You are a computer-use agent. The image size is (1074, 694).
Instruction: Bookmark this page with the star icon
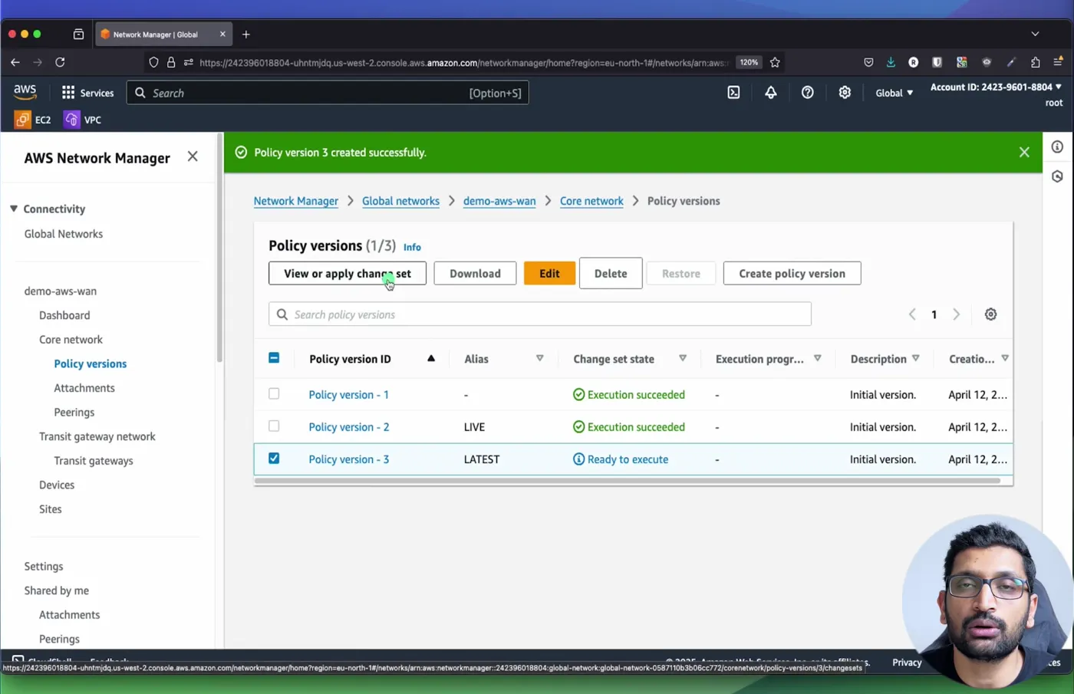(x=775, y=62)
